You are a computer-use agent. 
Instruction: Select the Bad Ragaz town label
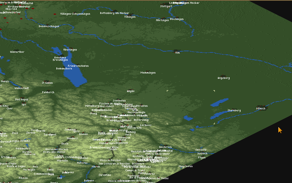pos(22,99)
